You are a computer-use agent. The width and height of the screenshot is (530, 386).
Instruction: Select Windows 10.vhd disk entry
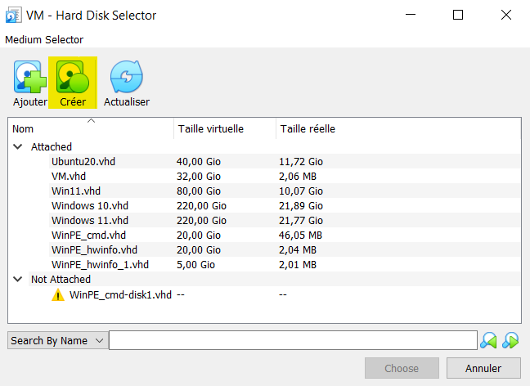(89, 206)
